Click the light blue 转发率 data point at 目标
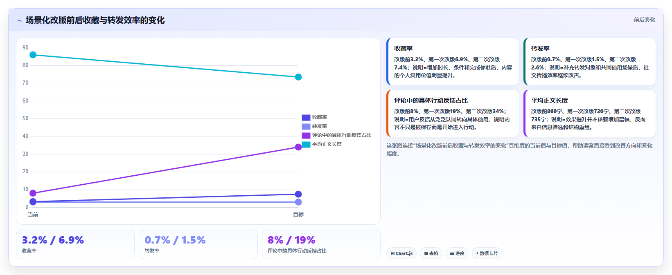 (x=298, y=202)
